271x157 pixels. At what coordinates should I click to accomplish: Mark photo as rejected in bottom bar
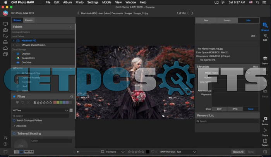[x=156, y=152]
